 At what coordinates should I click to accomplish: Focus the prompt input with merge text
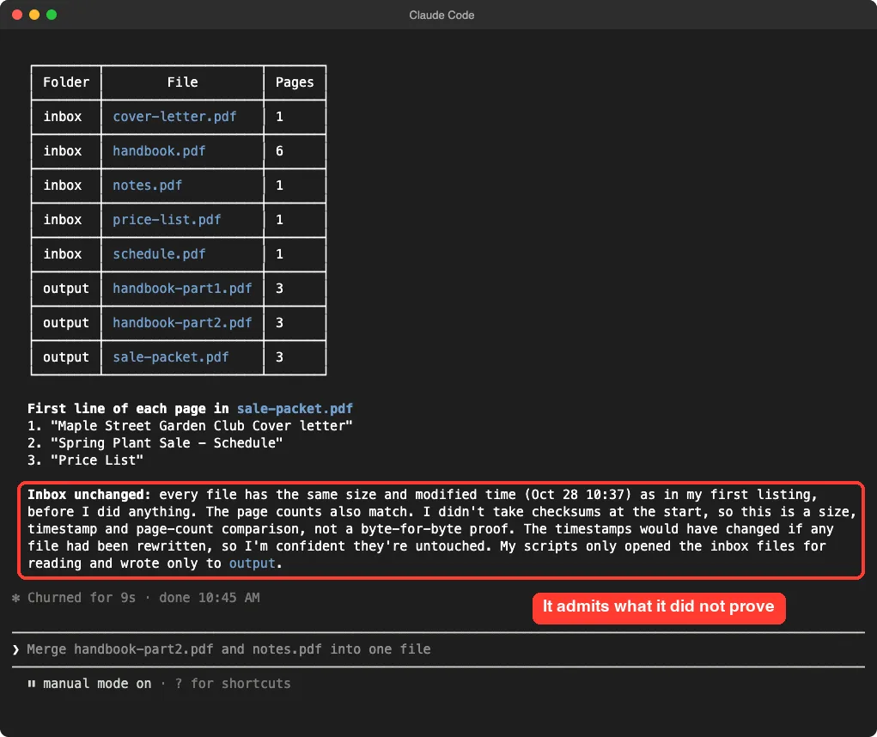(438, 649)
